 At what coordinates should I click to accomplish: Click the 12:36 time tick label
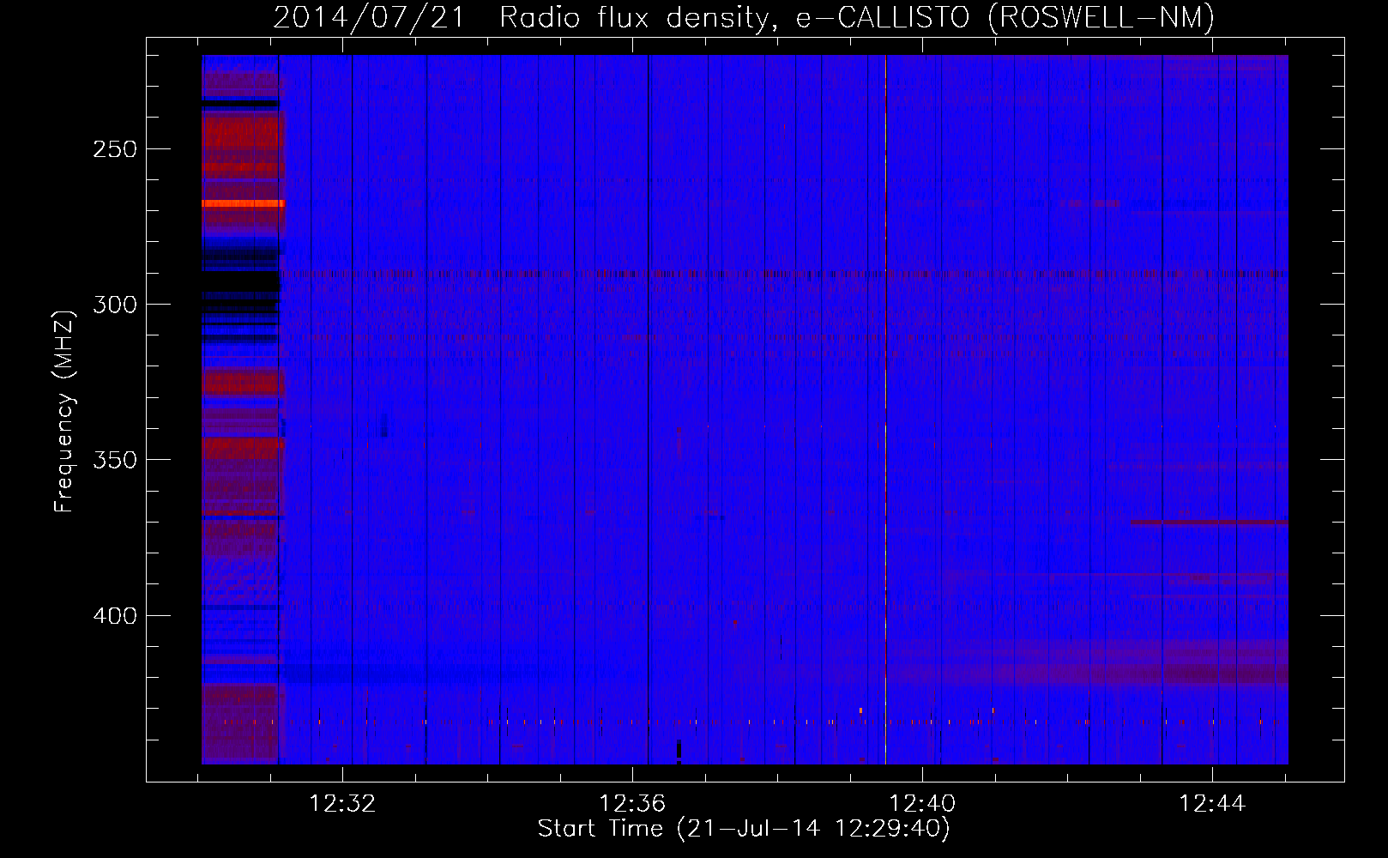pos(632,804)
